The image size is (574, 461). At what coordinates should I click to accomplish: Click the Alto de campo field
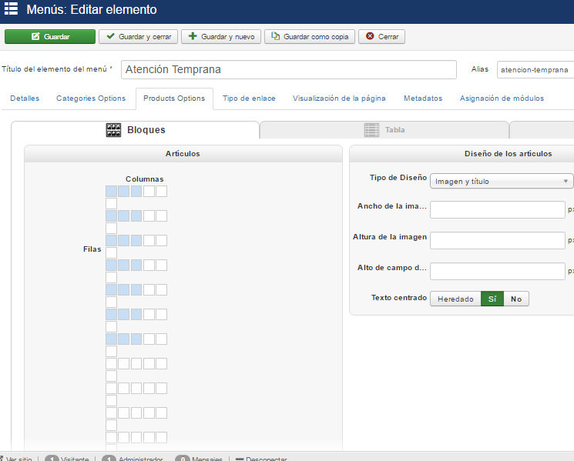(x=498, y=271)
